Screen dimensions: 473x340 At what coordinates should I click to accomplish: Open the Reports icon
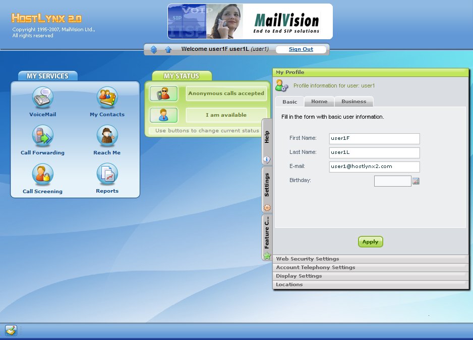click(x=107, y=175)
